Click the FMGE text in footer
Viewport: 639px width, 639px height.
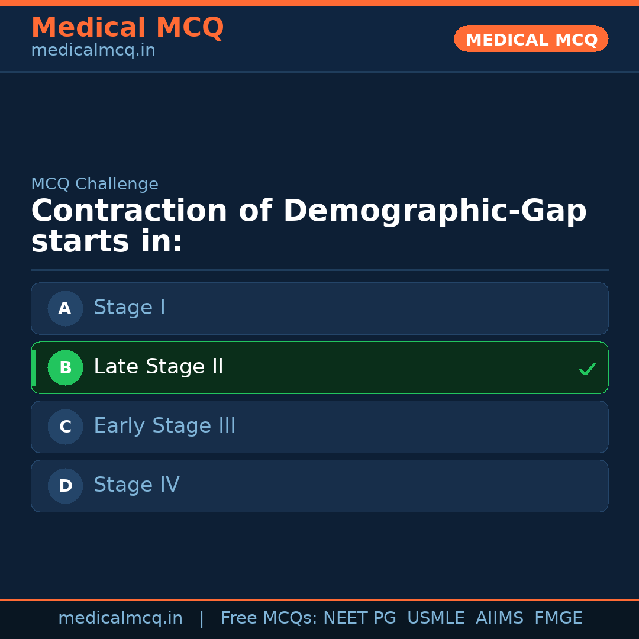coord(558,618)
